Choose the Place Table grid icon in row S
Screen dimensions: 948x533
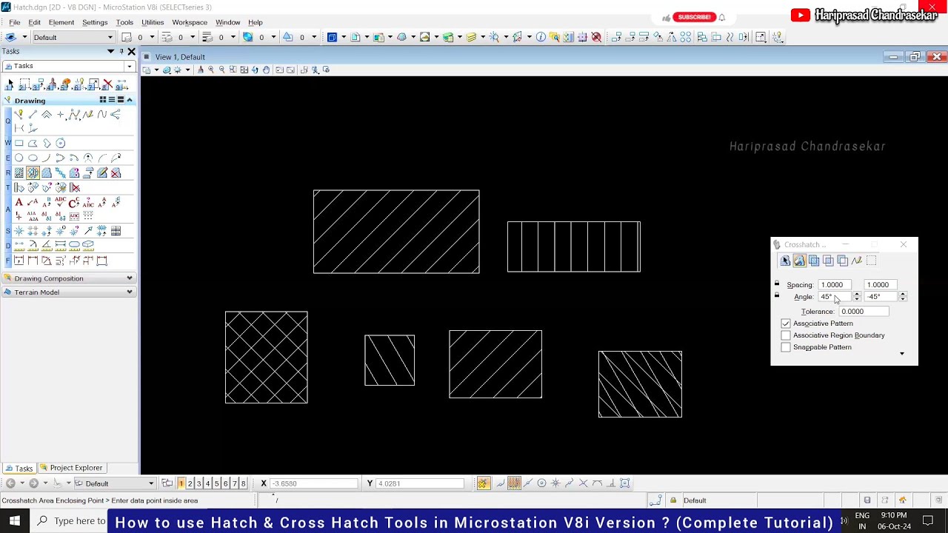pos(116,231)
